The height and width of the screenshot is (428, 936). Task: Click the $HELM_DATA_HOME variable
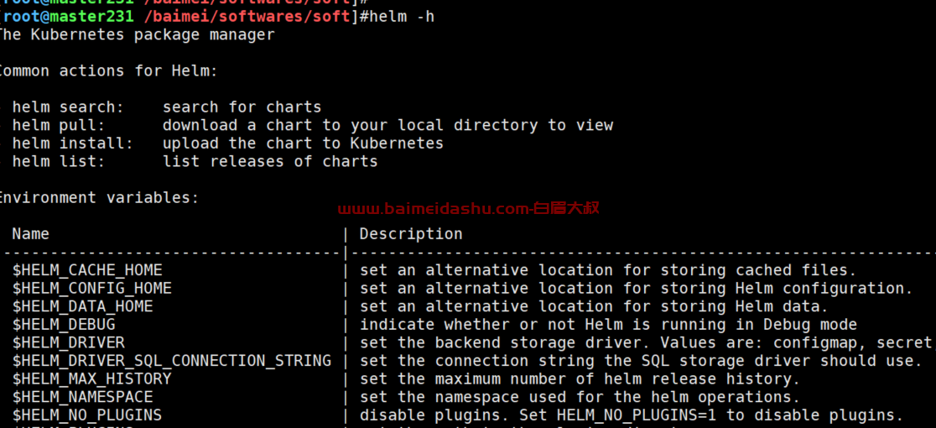82,306
